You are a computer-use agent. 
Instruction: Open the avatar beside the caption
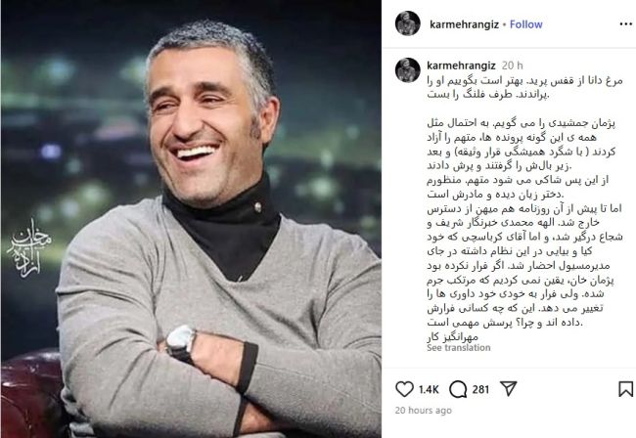point(408,70)
